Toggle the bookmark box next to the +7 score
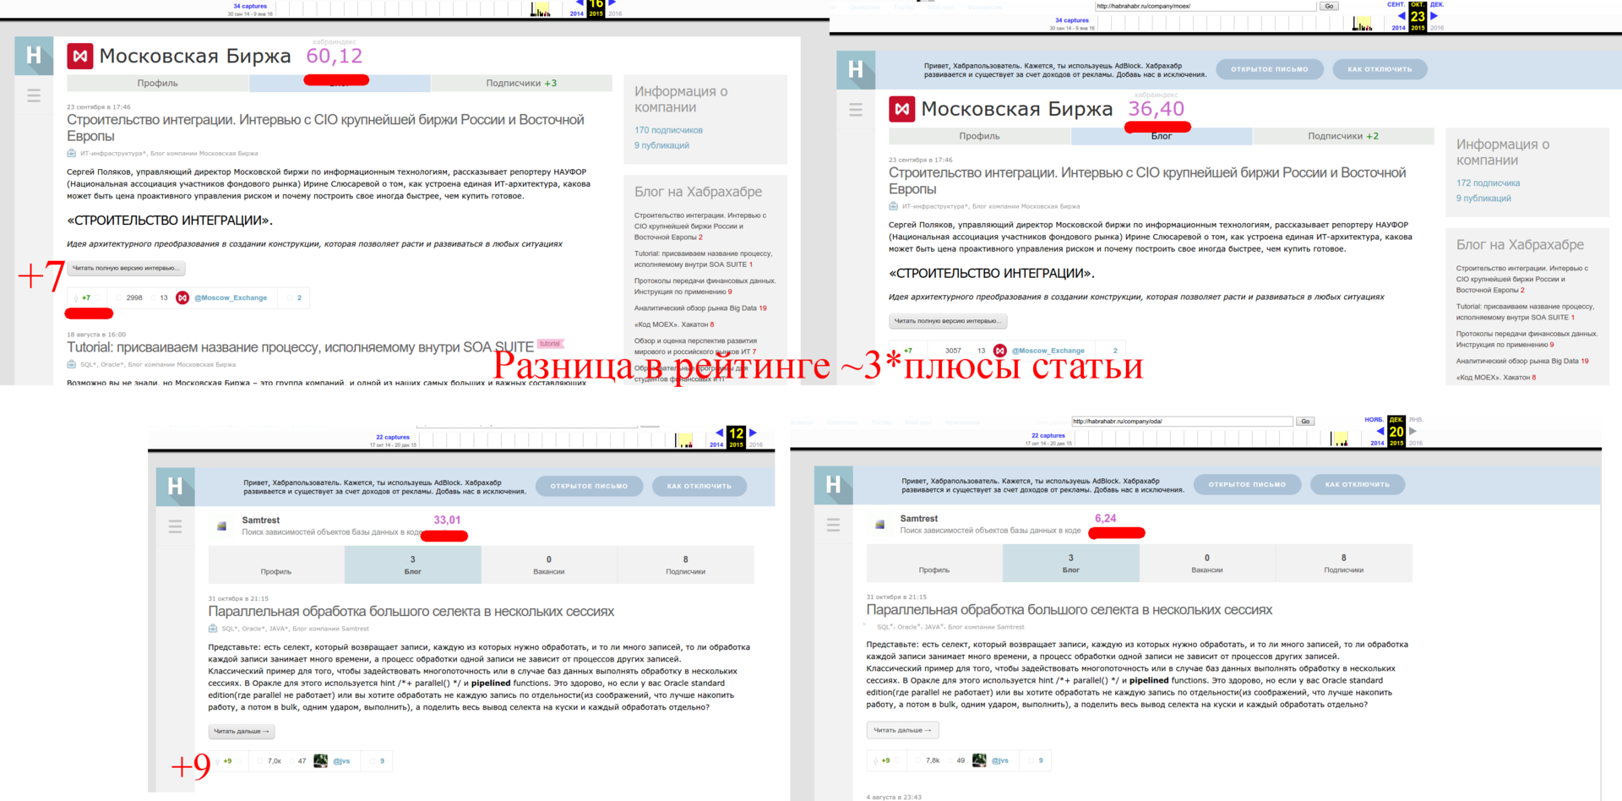This screenshot has width=1622, height=801. 98,297
